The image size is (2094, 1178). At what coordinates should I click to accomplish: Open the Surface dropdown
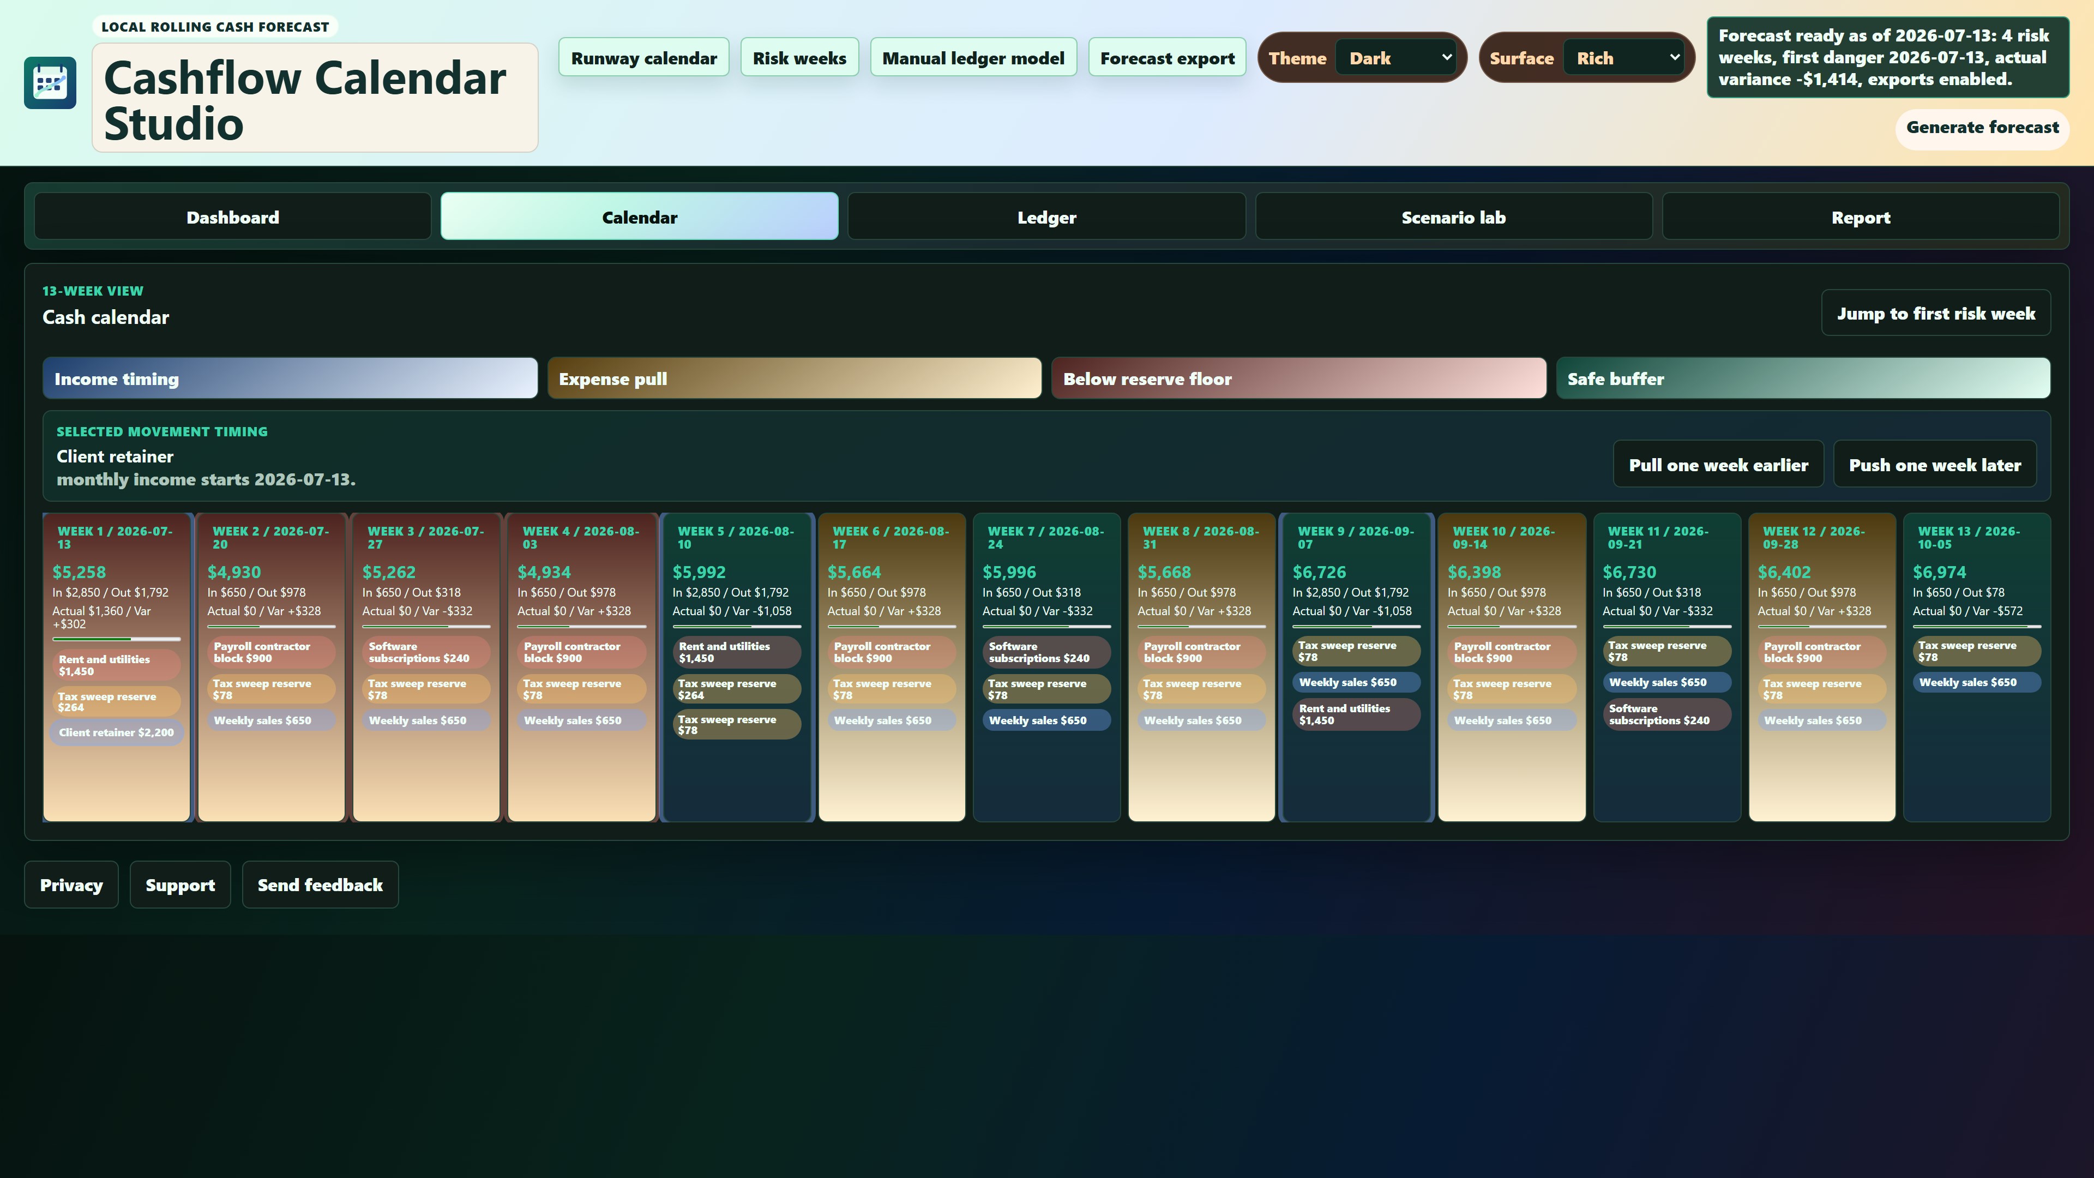pos(1623,58)
